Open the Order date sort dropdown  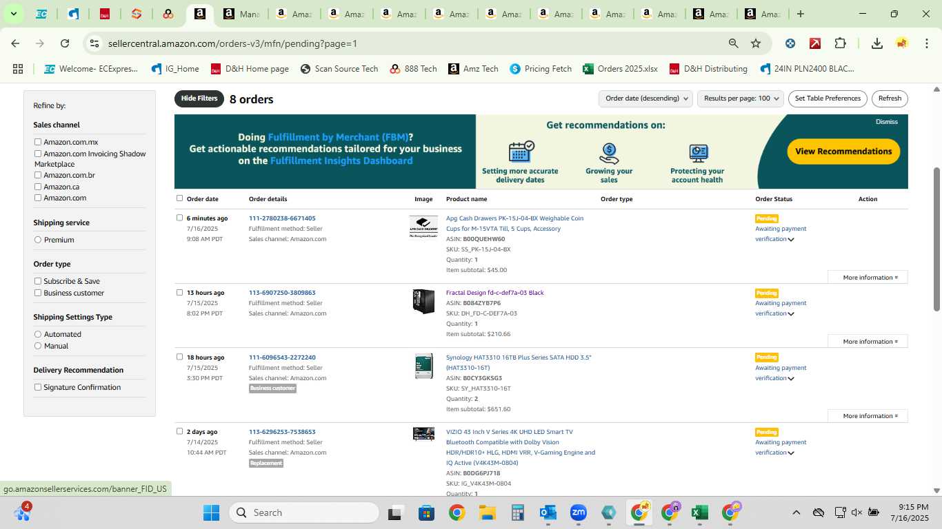click(645, 98)
